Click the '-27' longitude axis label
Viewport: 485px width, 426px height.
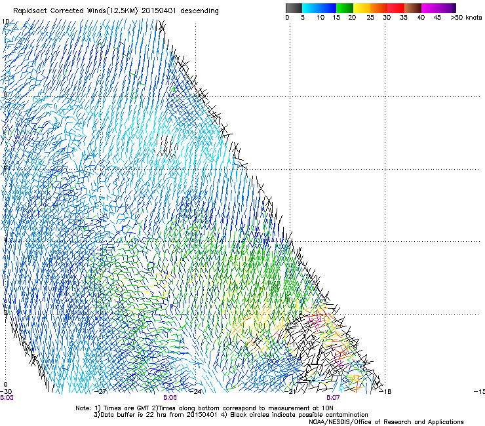tap(100, 392)
